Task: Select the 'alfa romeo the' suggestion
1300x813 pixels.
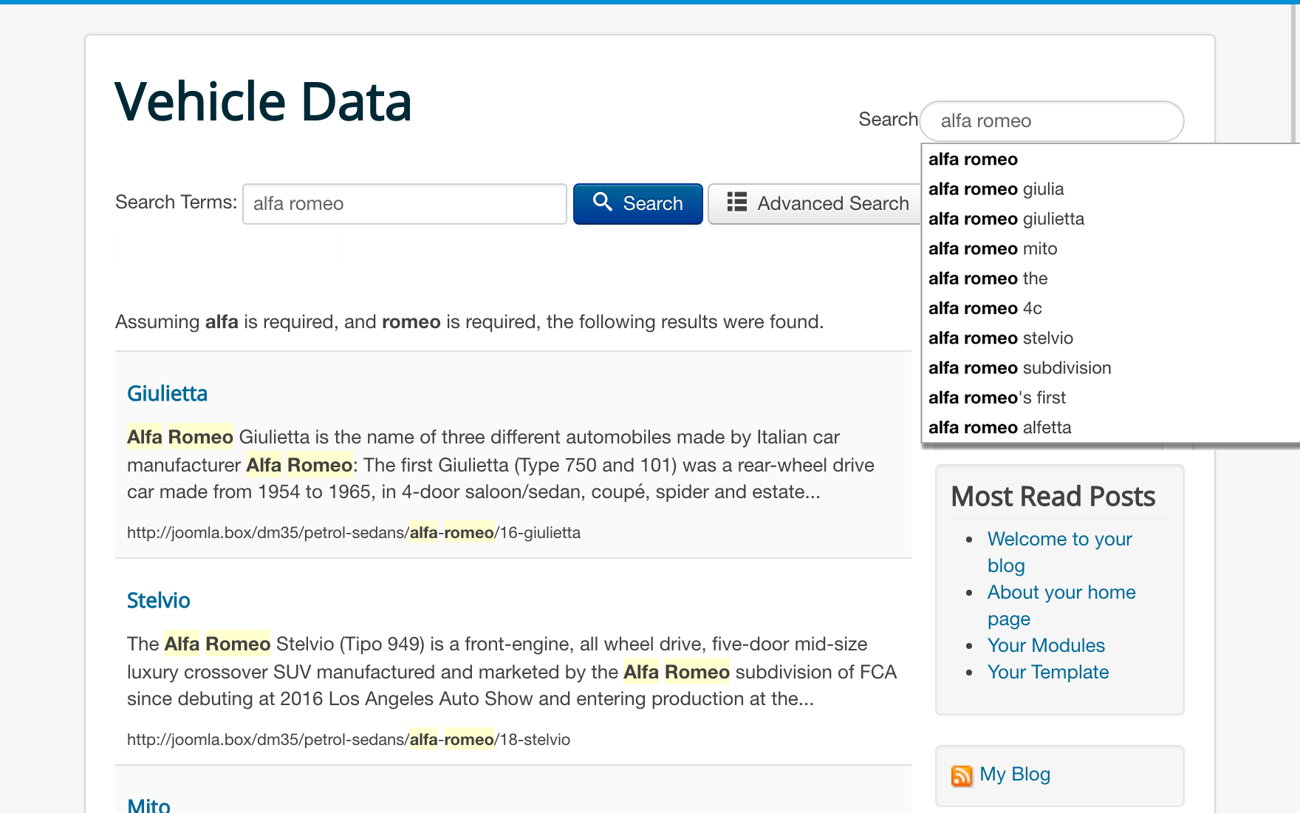Action: (x=988, y=279)
